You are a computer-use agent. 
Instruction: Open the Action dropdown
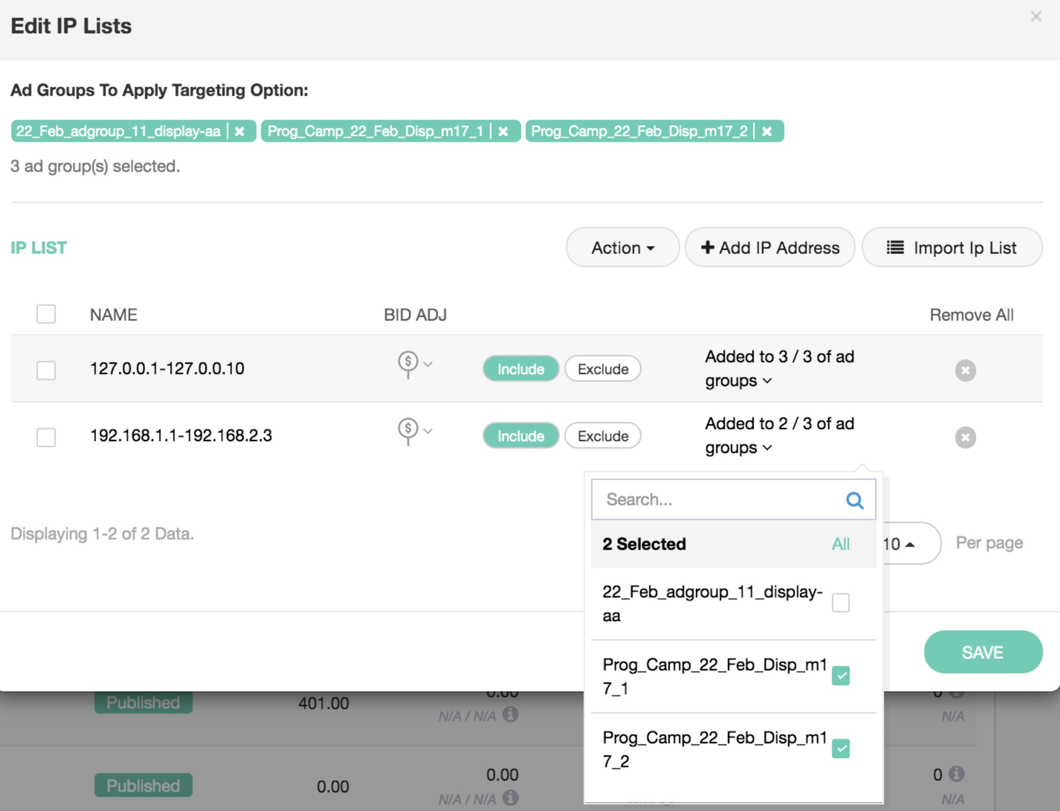pyautogui.click(x=622, y=248)
